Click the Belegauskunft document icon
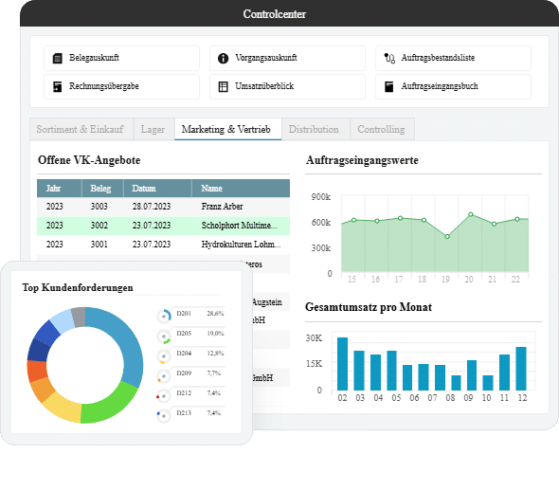The image size is (559, 491). coord(58,58)
